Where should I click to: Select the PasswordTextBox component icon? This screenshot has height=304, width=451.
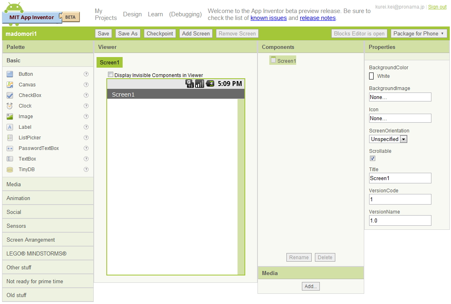[10, 148]
